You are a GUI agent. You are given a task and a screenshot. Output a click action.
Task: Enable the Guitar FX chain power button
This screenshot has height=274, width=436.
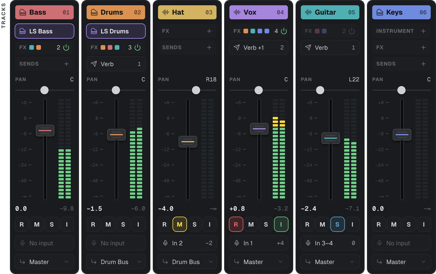[x=352, y=31]
